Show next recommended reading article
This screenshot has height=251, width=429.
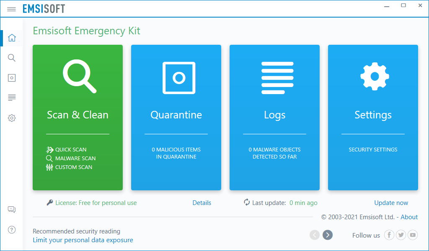(328, 235)
